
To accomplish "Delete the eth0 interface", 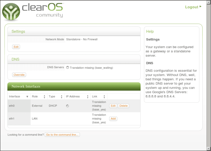I will point(123,106).
